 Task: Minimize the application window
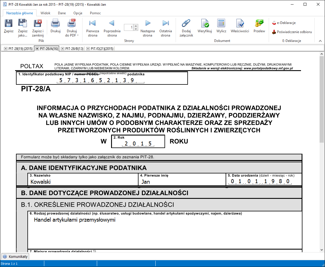pos(292,4)
